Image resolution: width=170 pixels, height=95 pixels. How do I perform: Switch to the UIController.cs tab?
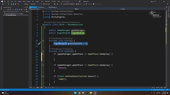pyautogui.click(x=41, y=7)
